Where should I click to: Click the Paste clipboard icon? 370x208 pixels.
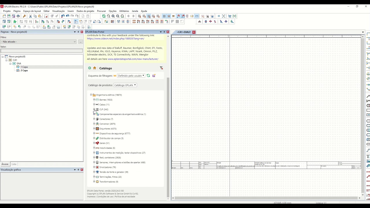click(40, 16)
